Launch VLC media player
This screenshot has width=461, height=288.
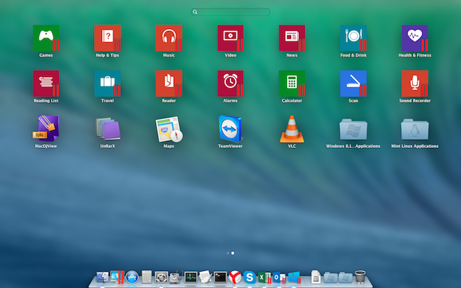(x=292, y=129)
